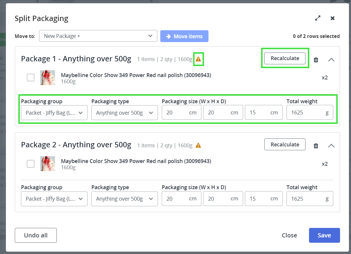Open the Move to New Package dropdown
Viewport: 351px width, 254px height.
coord(98,36)
